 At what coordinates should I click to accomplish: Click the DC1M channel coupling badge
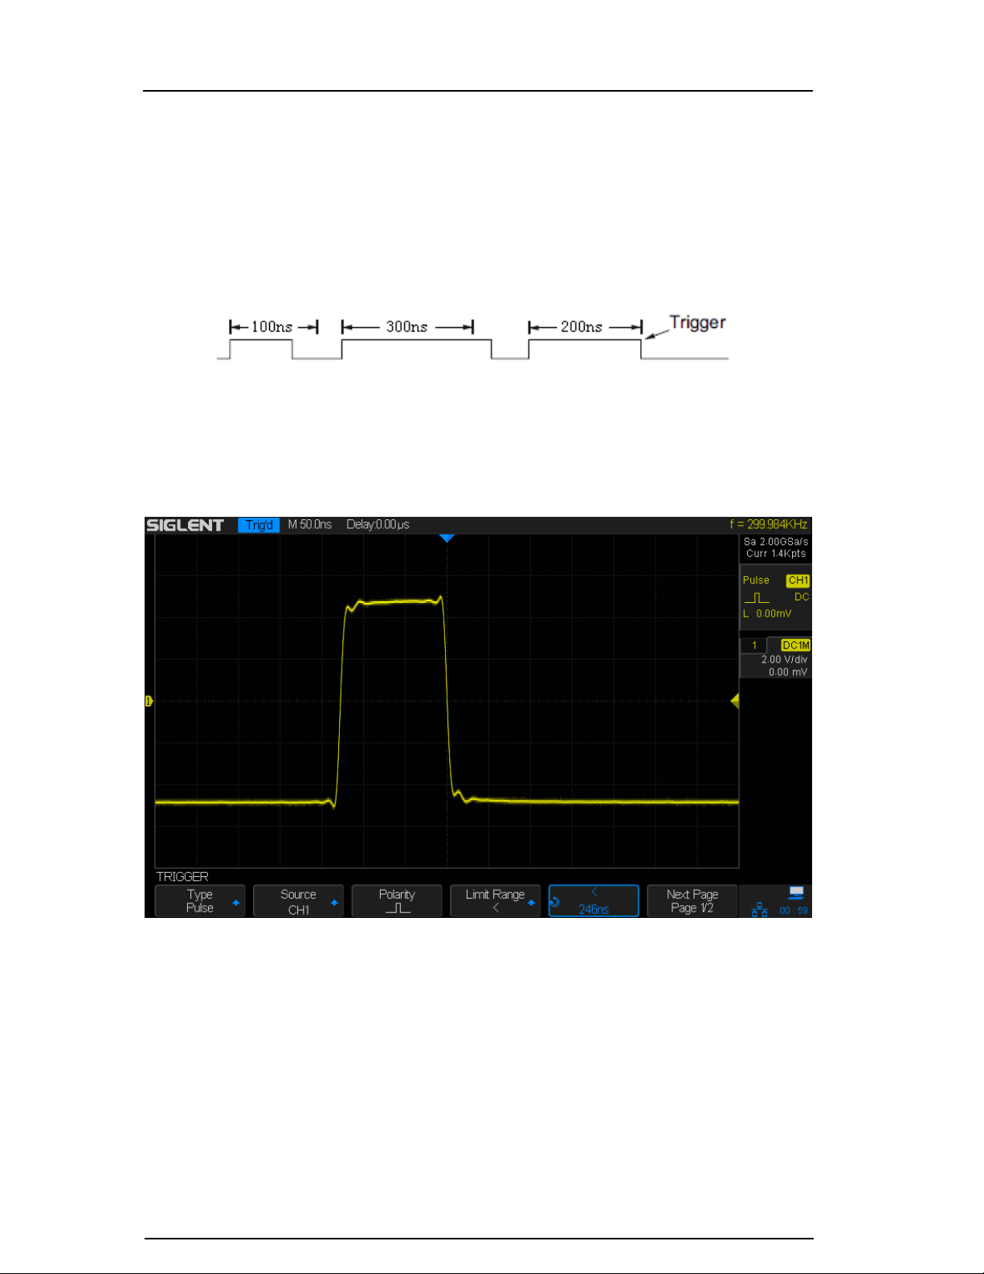tap(796, 645)
